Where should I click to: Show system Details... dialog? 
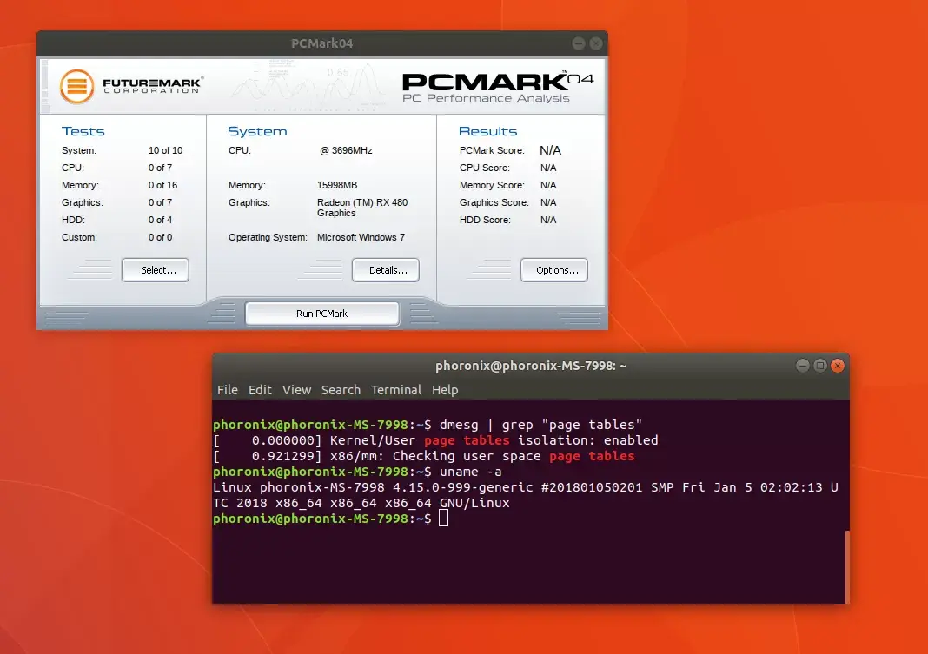385,270
